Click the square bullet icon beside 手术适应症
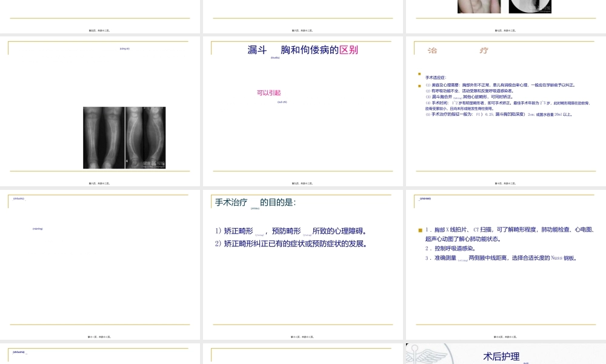This screenshot has width=606, height=364. pos(419,72)
